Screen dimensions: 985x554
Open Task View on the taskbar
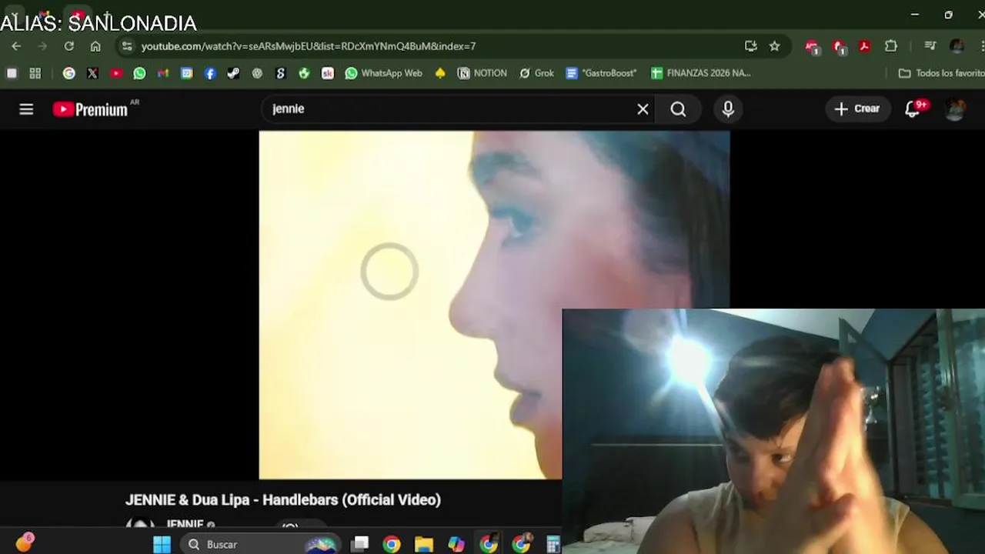[x=360, y=545]
